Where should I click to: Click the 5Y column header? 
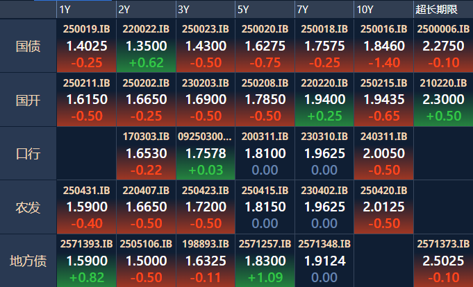265,10
